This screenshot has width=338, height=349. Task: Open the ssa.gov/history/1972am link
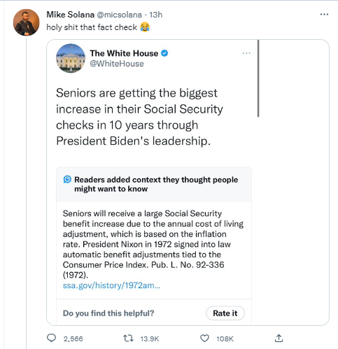[x=111, y=285]
